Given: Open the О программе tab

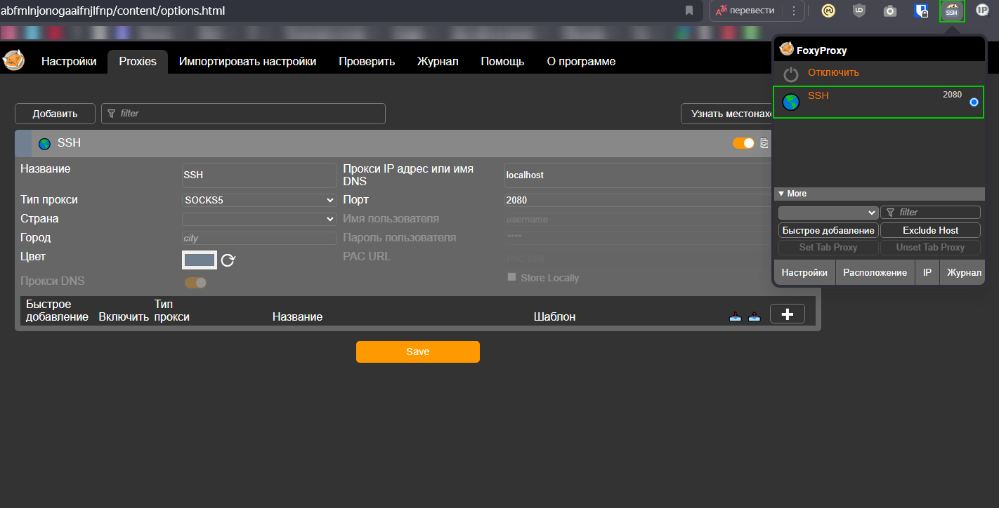Looking at the screenshot, I should pos(581,62).
